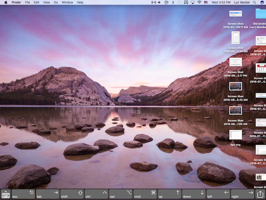Image resolution: width=266 pixels, height=200 pixels.
Task: Open the Luc Vandal user menu
Action: click(x=242, y=3)
